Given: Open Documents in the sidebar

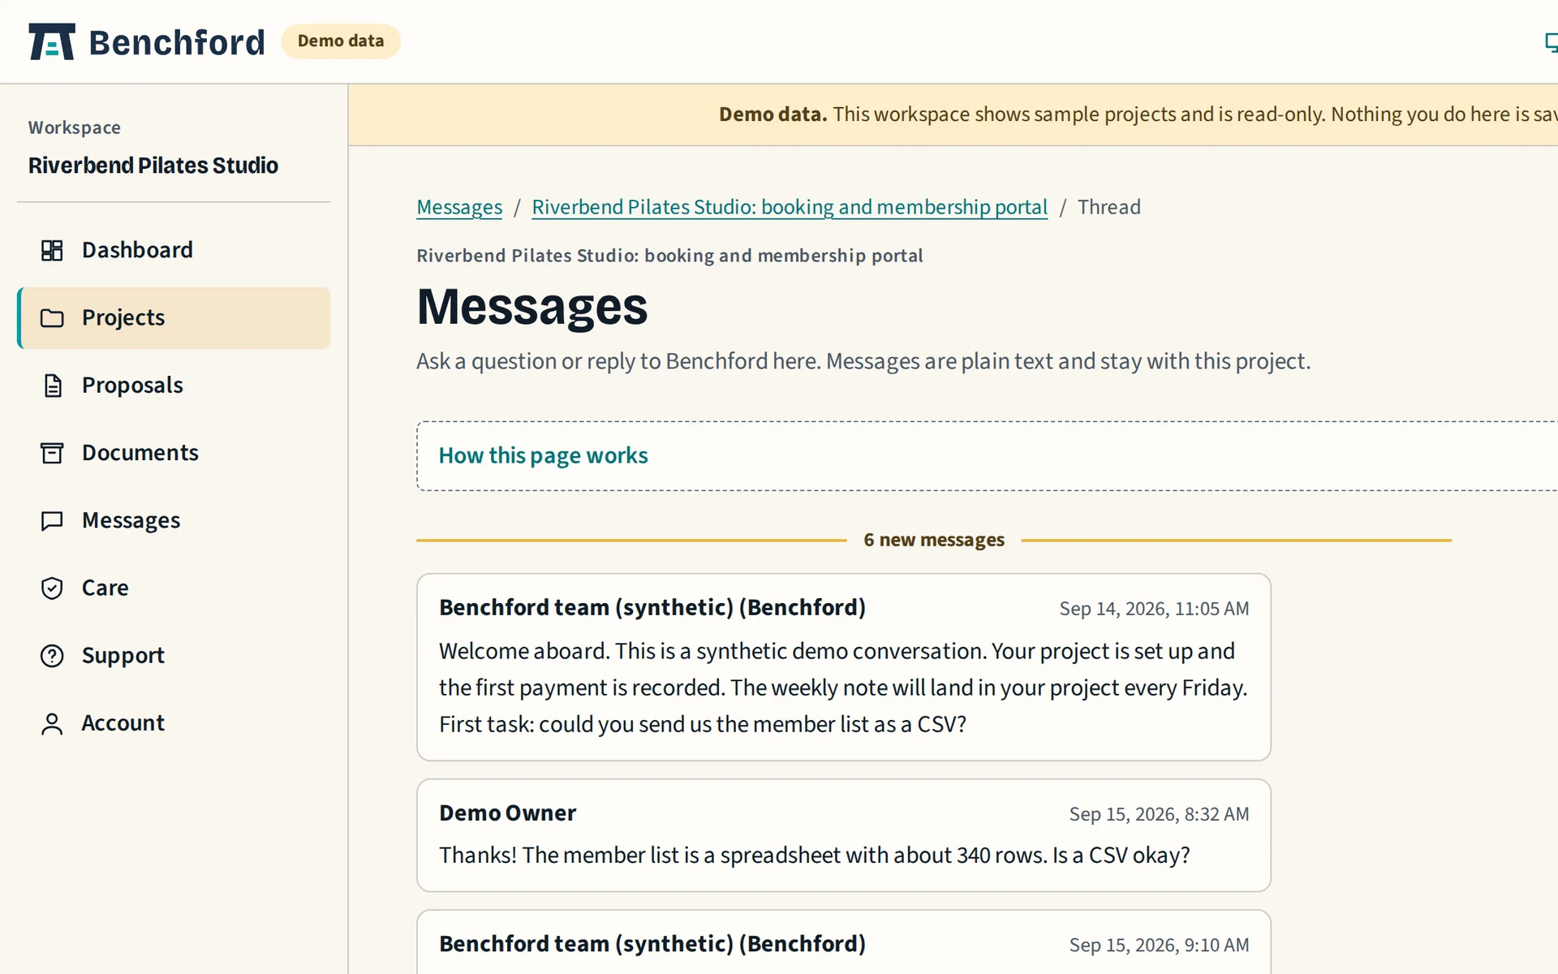Looking at the screenshot, I should (x=174, y=453).
